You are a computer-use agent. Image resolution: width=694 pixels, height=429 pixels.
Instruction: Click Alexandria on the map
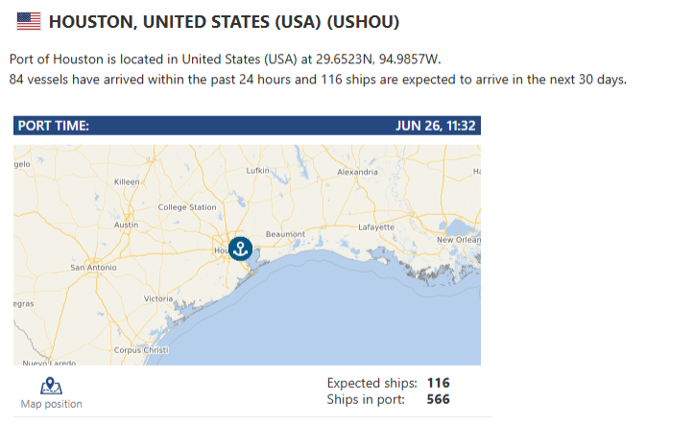coord(358,172)
